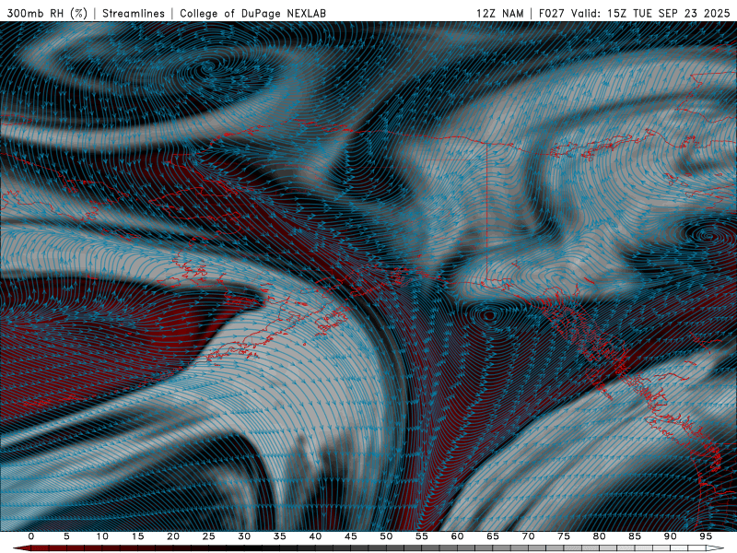
Task: Click the "80" colorbar scale label
Action: pos(599,536)
